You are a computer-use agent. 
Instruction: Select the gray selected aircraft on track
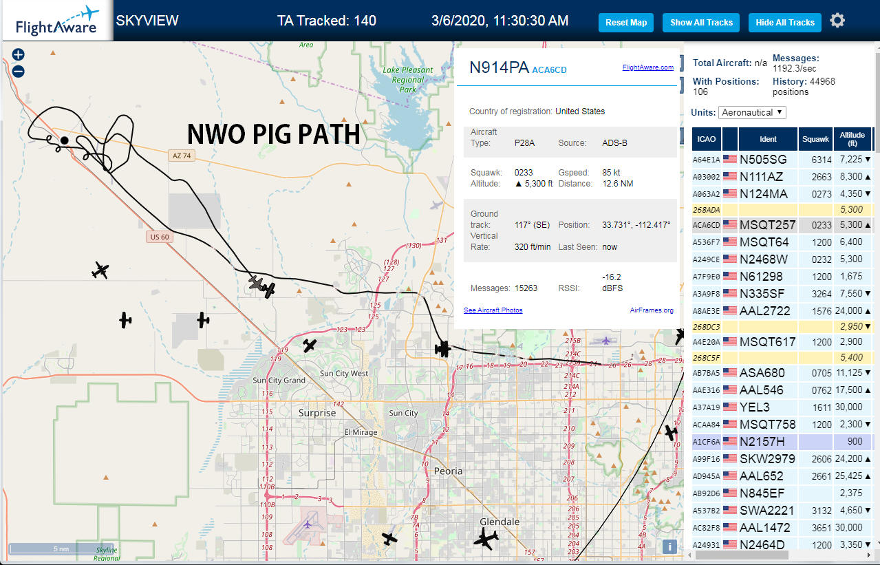256,283
